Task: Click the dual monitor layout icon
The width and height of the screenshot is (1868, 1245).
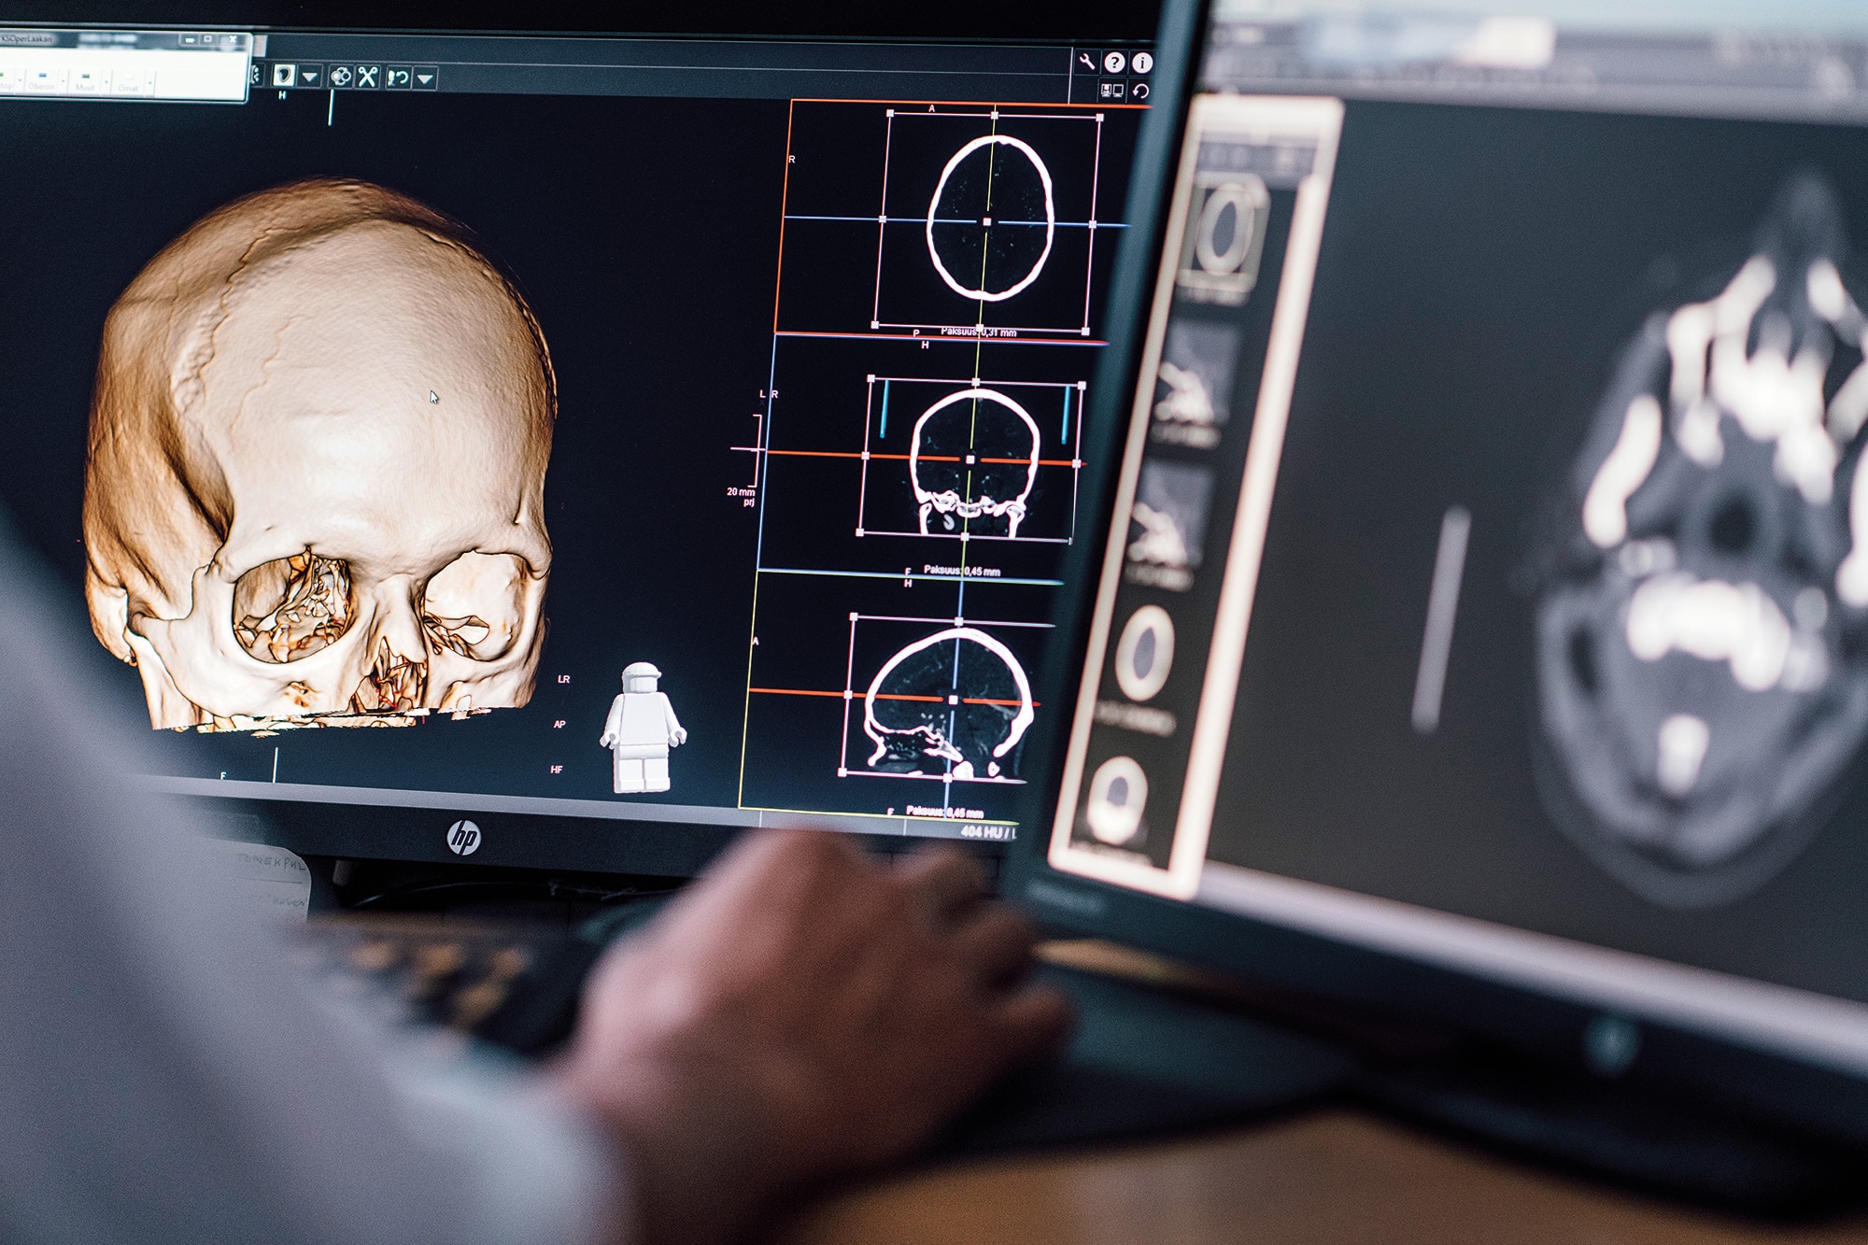Action: coord(1111,91)
